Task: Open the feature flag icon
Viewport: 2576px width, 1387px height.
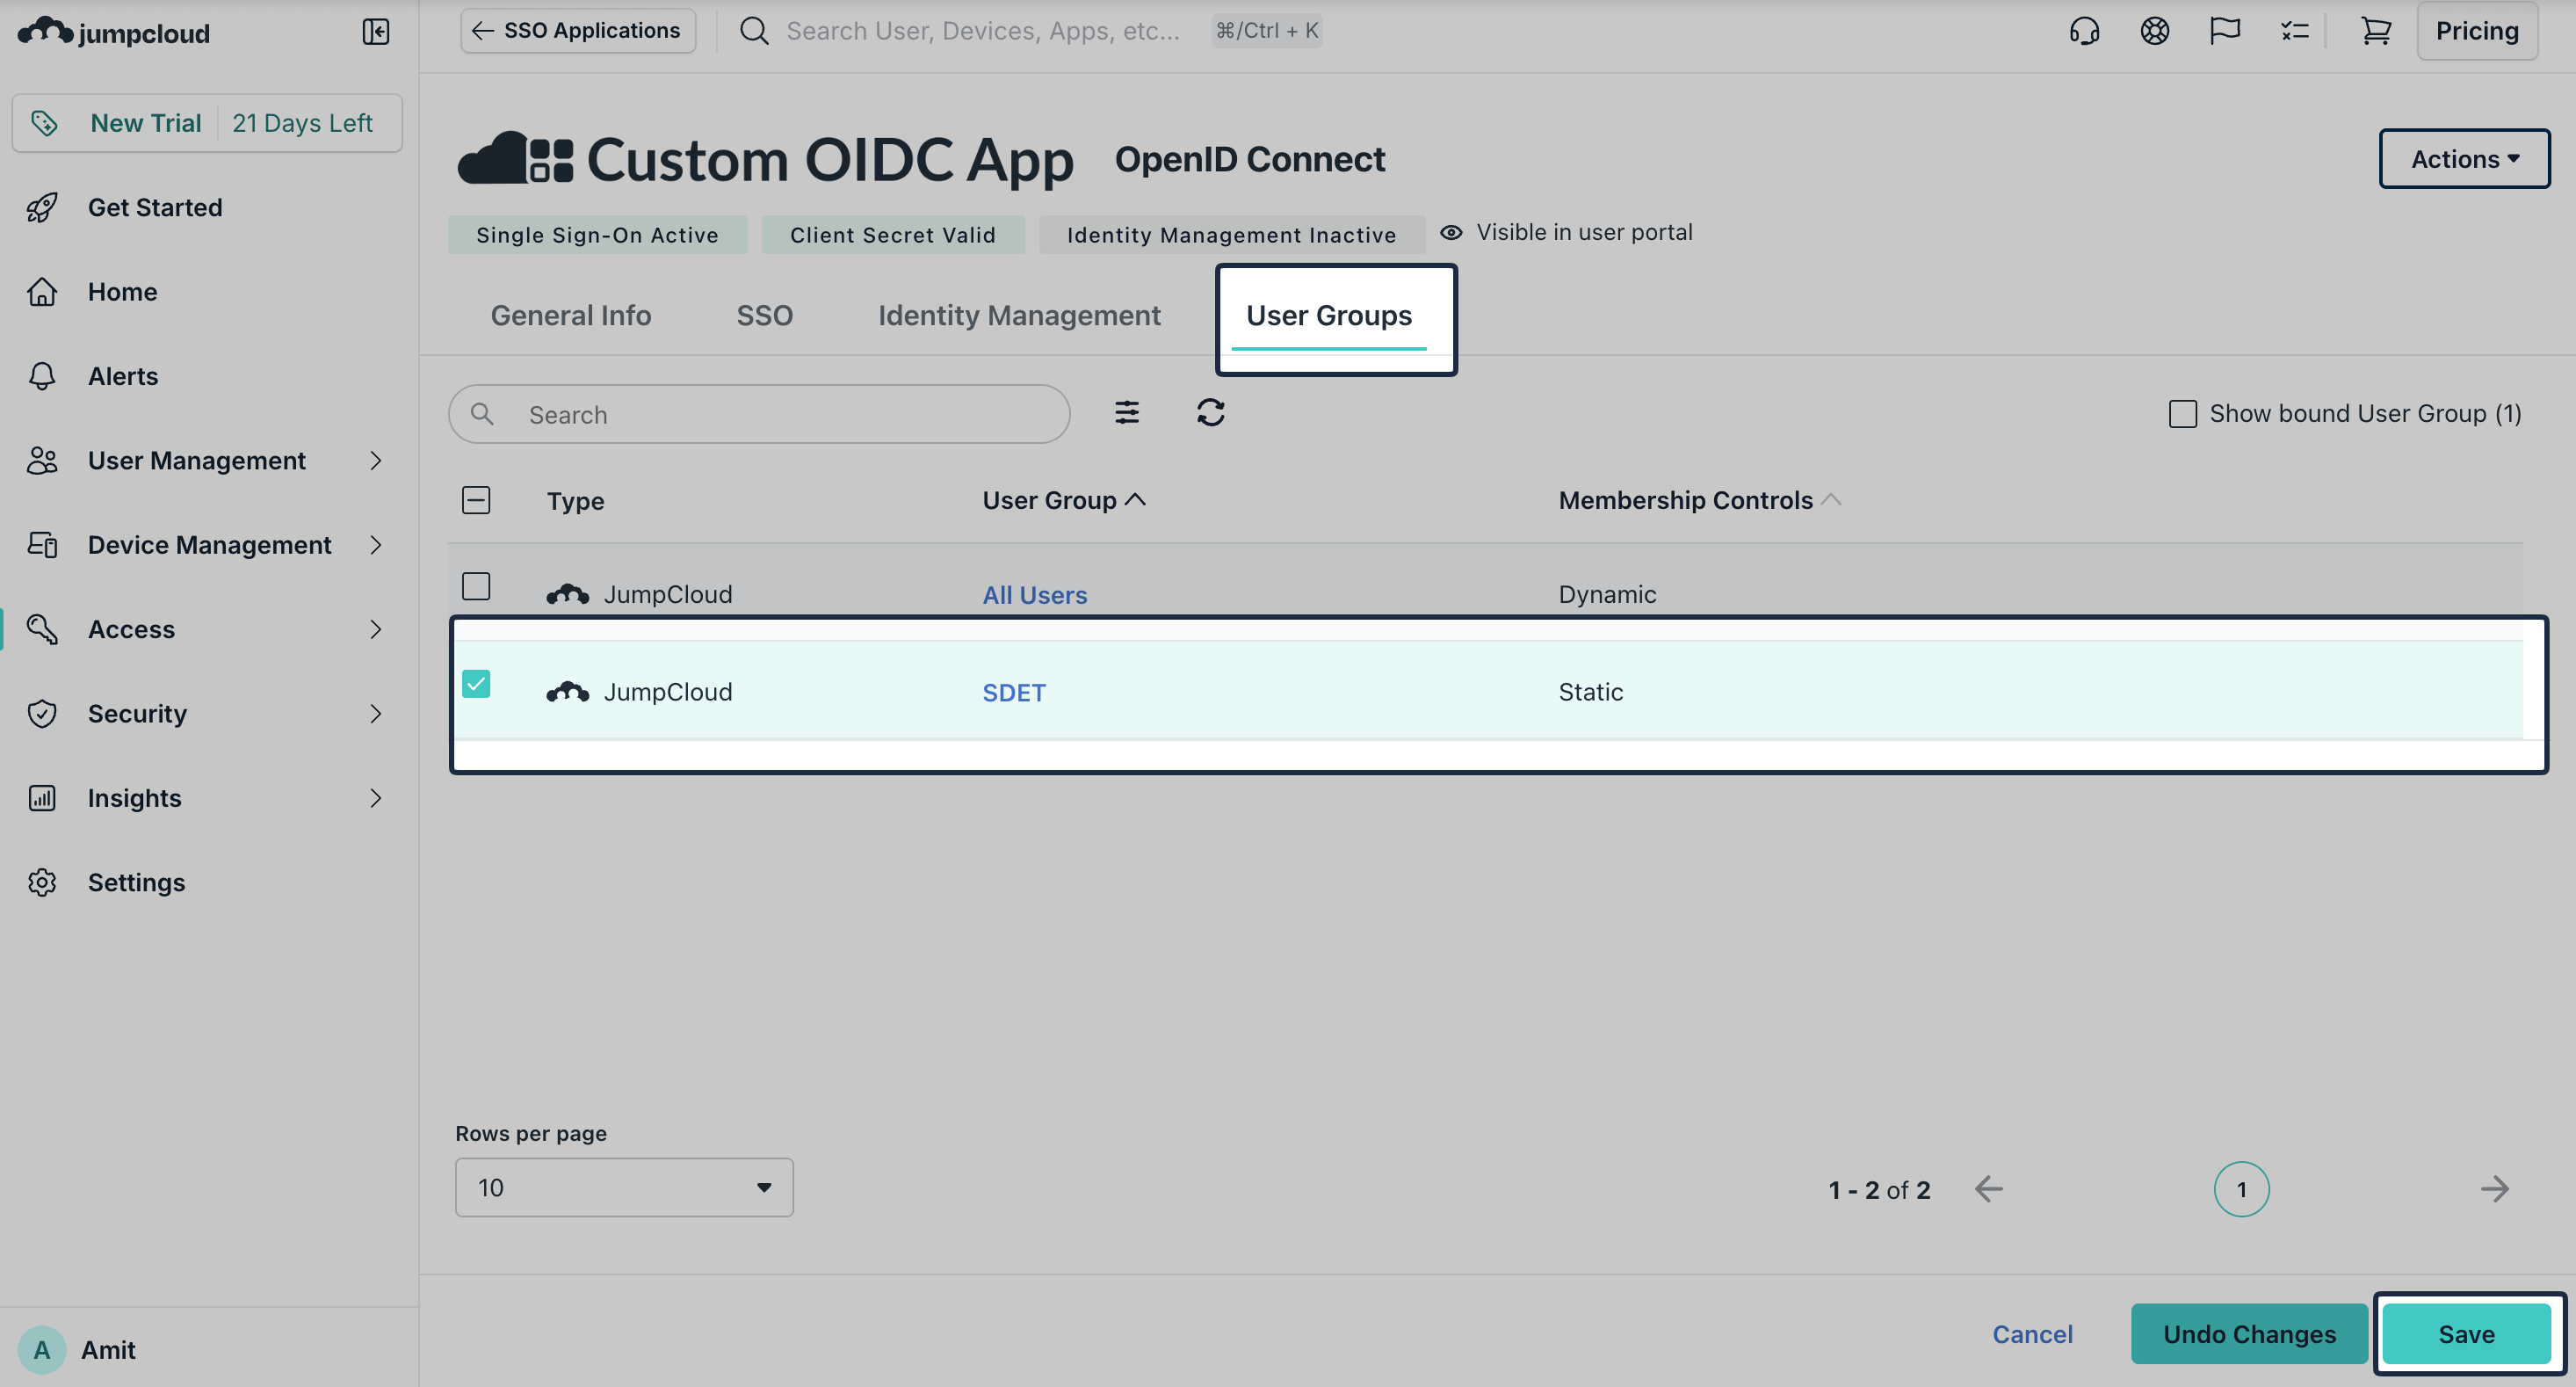Action: coord(2225,31)
